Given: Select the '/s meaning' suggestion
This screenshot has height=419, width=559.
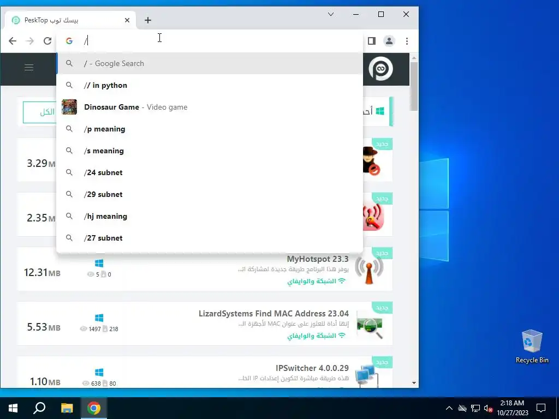Looking at the screenshot, I should click(210, 151).
